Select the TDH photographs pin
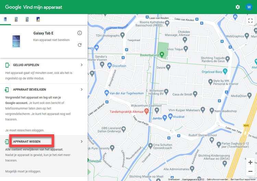Viewport: 257px width, 181px height. tap(122, 35)
